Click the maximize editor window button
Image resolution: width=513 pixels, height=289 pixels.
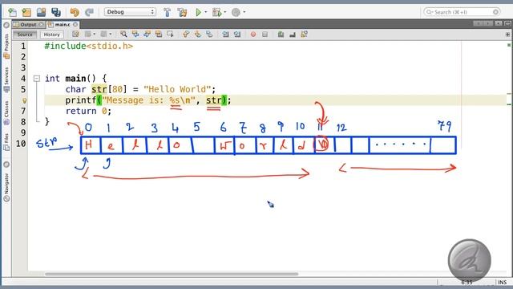click(x=507, y=23)
